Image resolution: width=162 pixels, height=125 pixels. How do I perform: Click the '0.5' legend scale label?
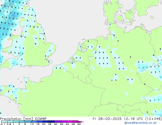pyautogui.click(x=9, y=124)
